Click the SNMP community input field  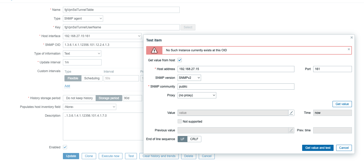coord(236,87)
